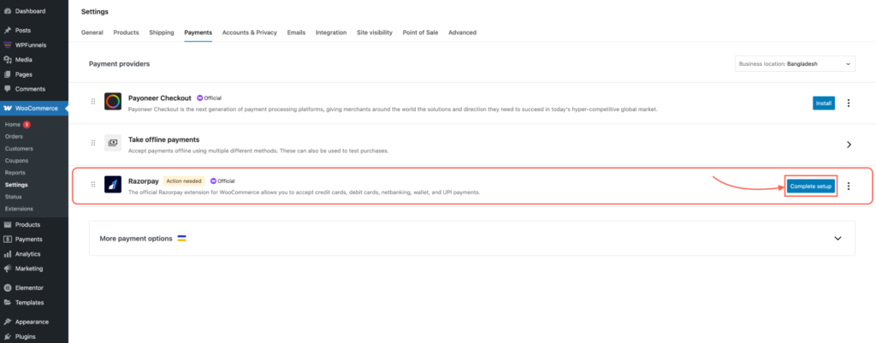Click the Analytics bar chart icon
The image size is (876, 343).
pyautogui.click(x=8, y=254)
